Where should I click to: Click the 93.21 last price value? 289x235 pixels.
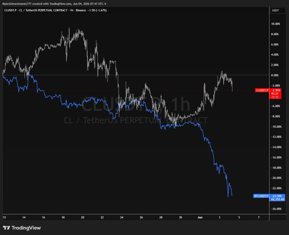click(x=275, y=94)
